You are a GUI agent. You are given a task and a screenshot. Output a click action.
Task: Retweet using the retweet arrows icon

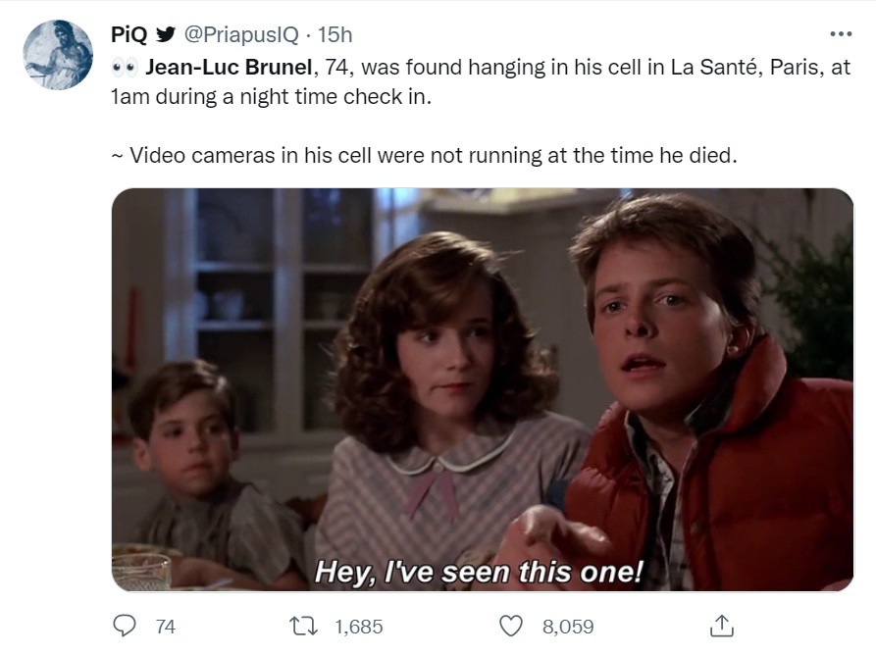(304, 626)
